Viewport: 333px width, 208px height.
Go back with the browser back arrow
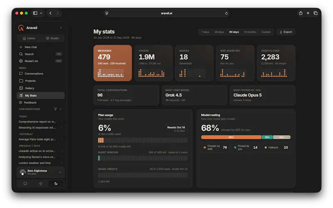[50, 13]
